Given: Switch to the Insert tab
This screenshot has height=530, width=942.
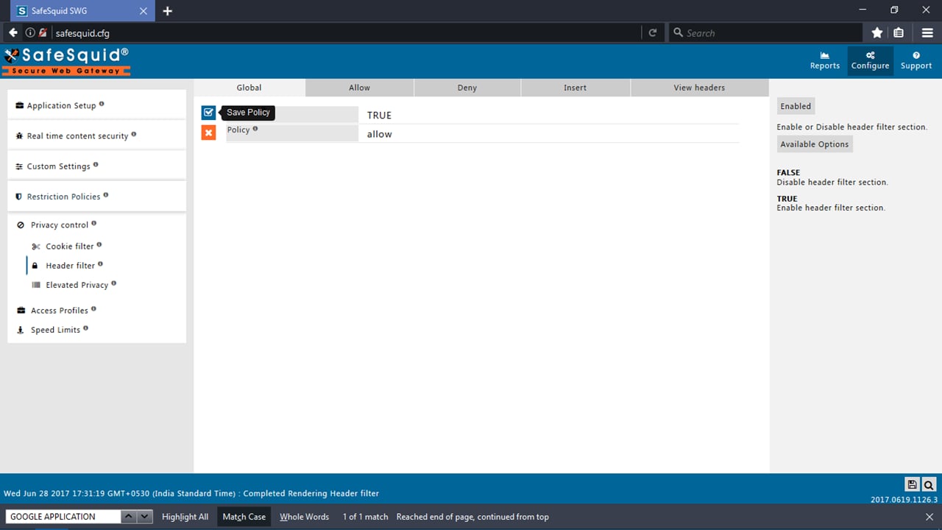Looking at the screenshot, I should 576,88.
